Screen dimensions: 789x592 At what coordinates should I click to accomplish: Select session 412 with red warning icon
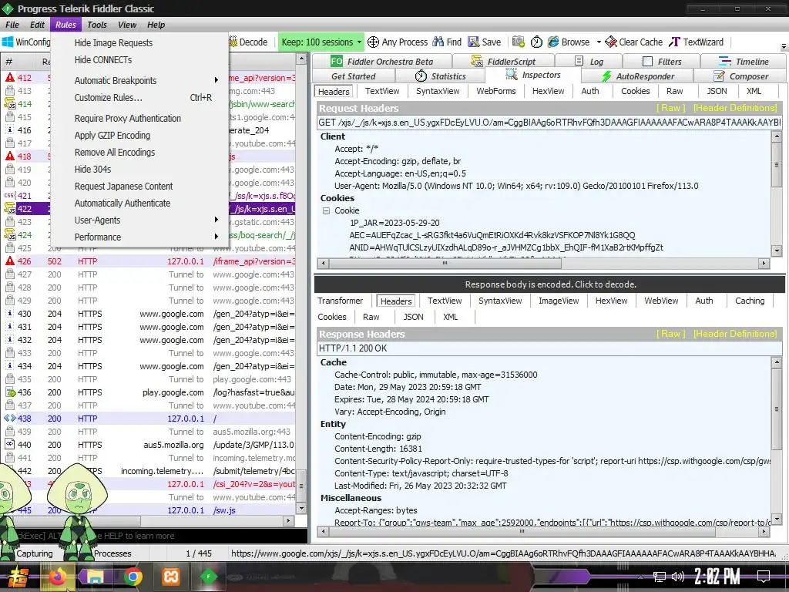pyautogui.click(x=9, y=78)
